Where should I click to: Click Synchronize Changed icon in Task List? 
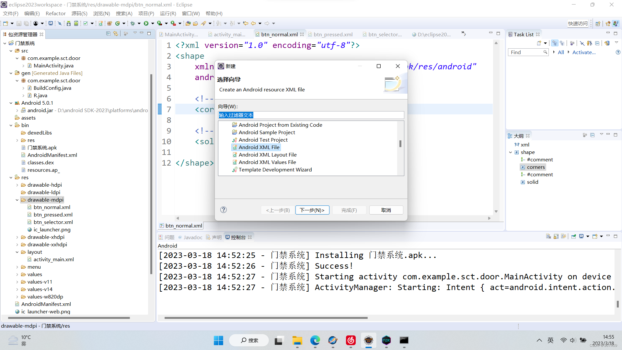[x=607, y=43]
